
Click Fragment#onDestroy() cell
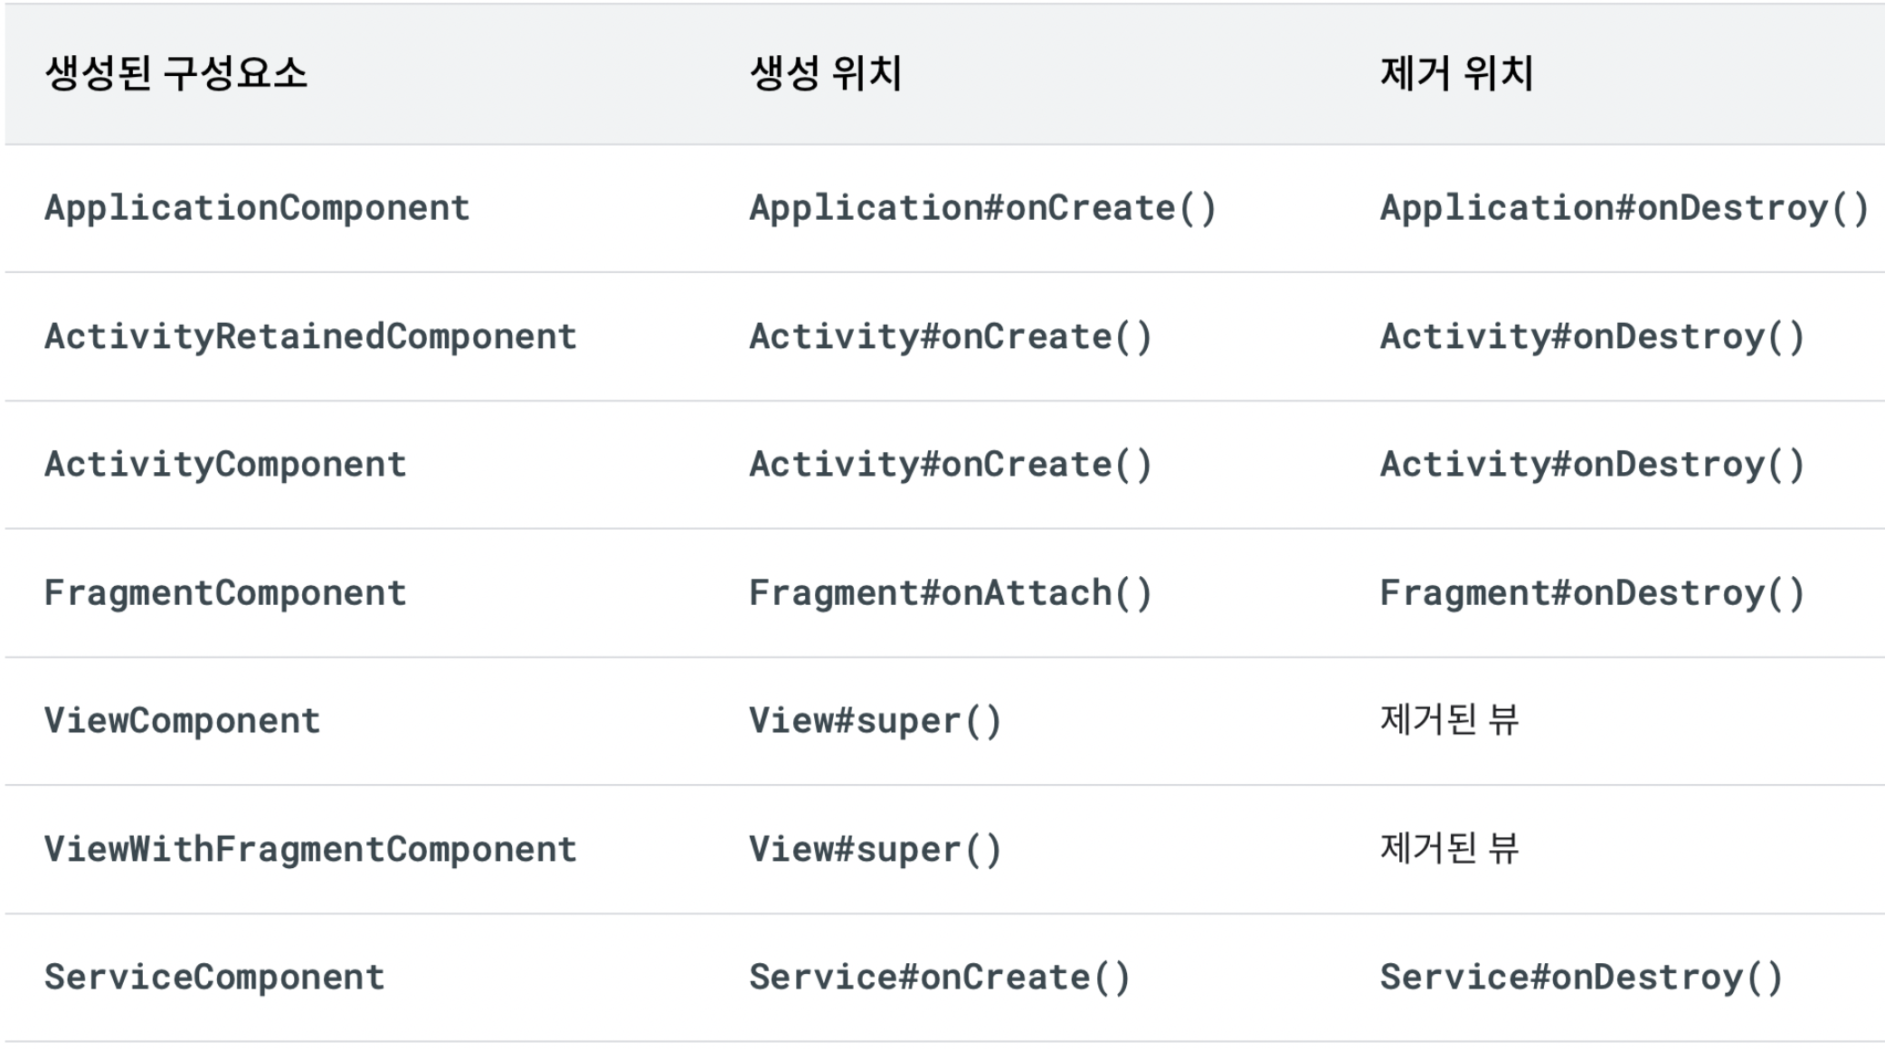[1592, 593]
